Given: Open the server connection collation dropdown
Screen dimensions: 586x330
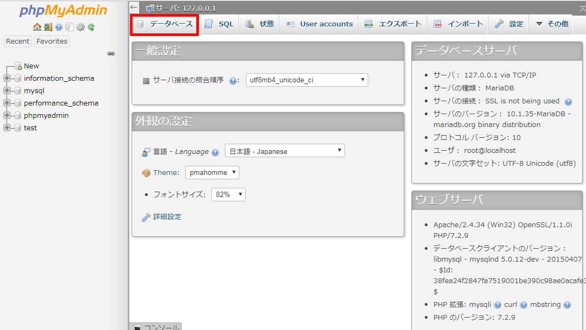Looking at the screenshot, I should point(307,80).
